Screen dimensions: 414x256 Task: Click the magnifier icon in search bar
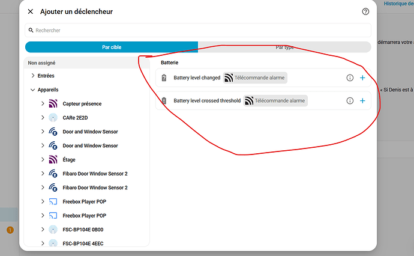(x=31, y=31)
